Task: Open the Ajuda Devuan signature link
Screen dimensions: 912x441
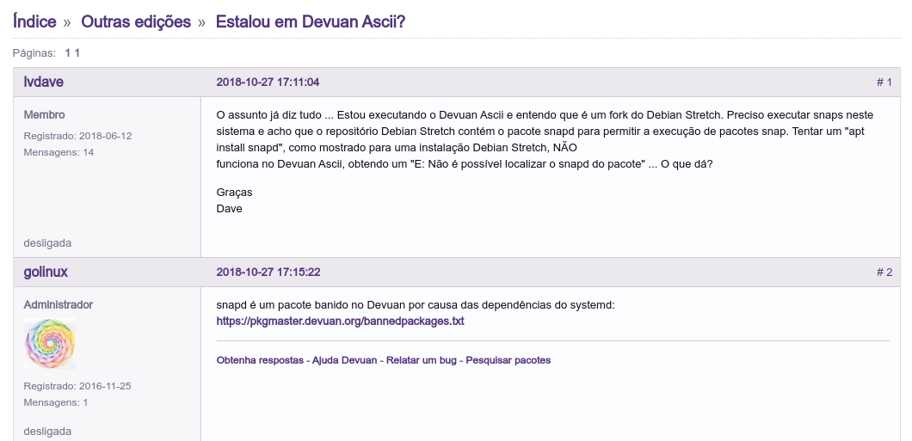Action: (346, 360)
